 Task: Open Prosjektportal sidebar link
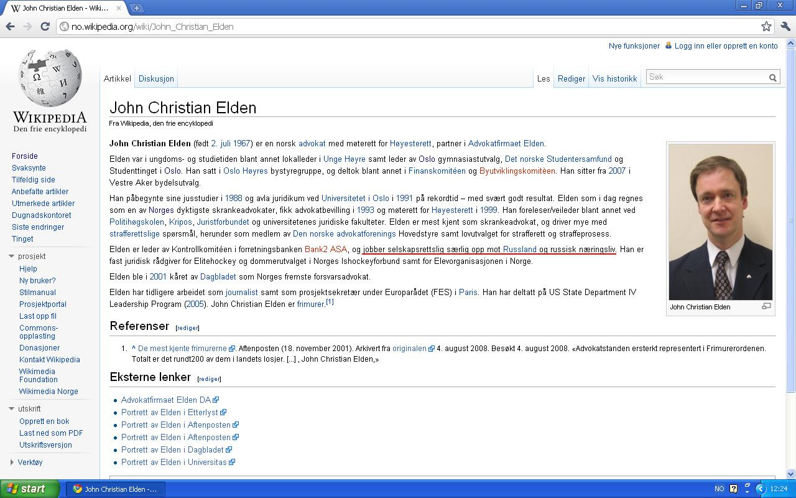[43, 304]
